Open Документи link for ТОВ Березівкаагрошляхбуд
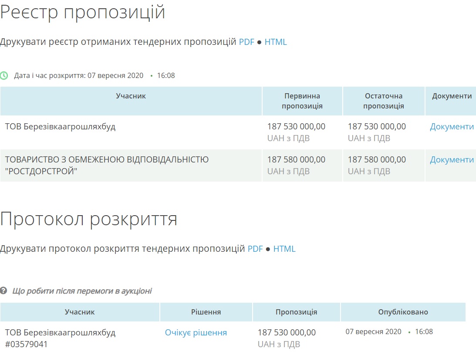 [x=452, y=127]
